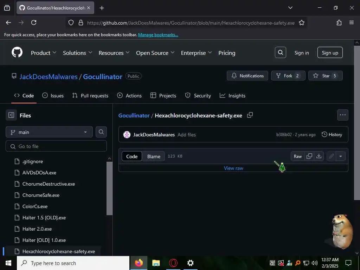Viewport: 360px width, 270px height.
Task: Open the Issues tab
Action: 53,96
